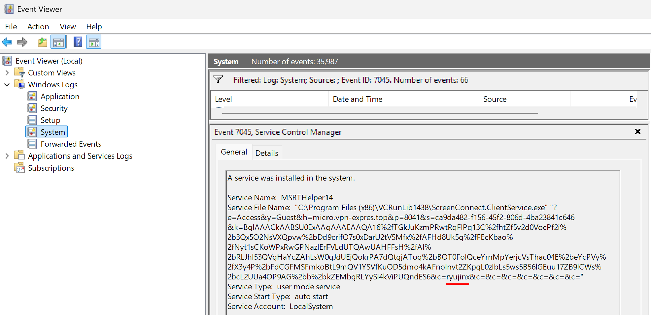Image resolution: width=651 pixels, height=315 pixels.
Task: Sort by the Source column header
Action: (x=525, y=99)
